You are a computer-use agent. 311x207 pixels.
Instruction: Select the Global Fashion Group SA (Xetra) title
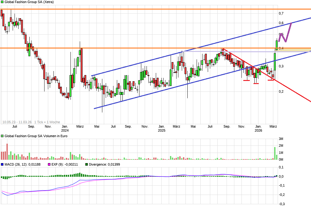pos(29,2)
